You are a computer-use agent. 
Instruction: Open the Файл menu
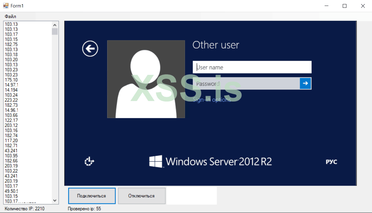[10, 16]
